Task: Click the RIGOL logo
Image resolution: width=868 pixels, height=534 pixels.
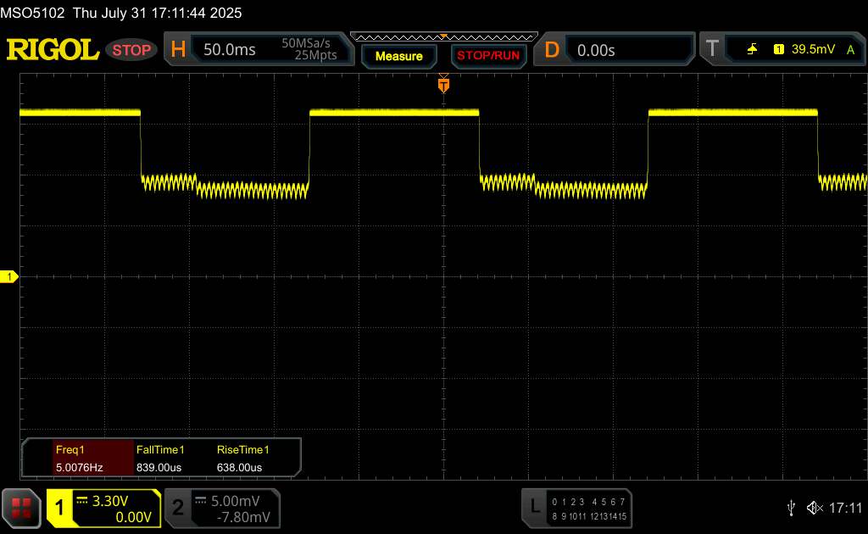Action: coord(53,50)
